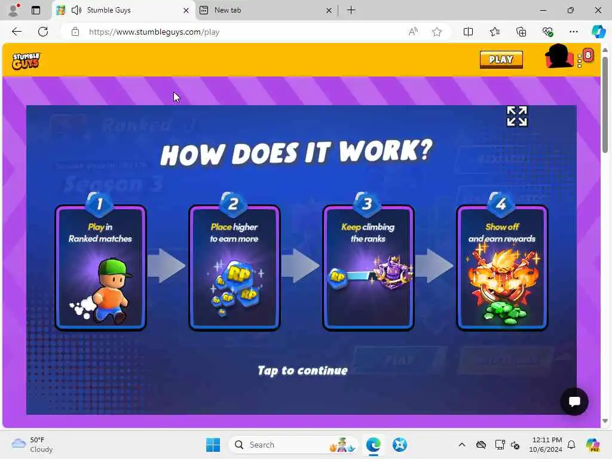
Task: Open the clock showing 12:11 PM
Action: (x=546, y=445)
